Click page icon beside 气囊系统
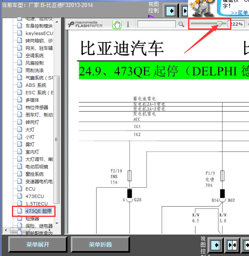This screenshot has height=256, width=249. point(20,77)
